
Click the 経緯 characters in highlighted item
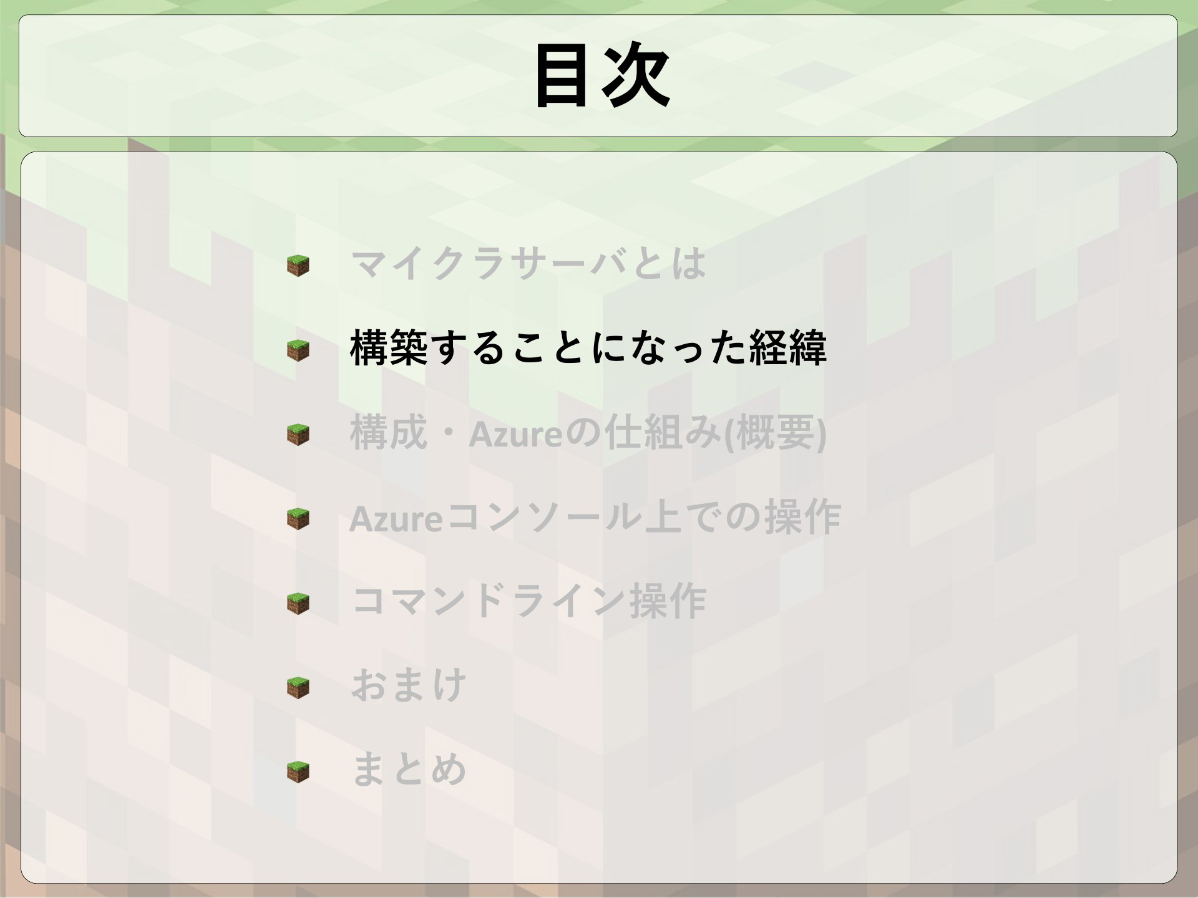(x=787, y=347)
